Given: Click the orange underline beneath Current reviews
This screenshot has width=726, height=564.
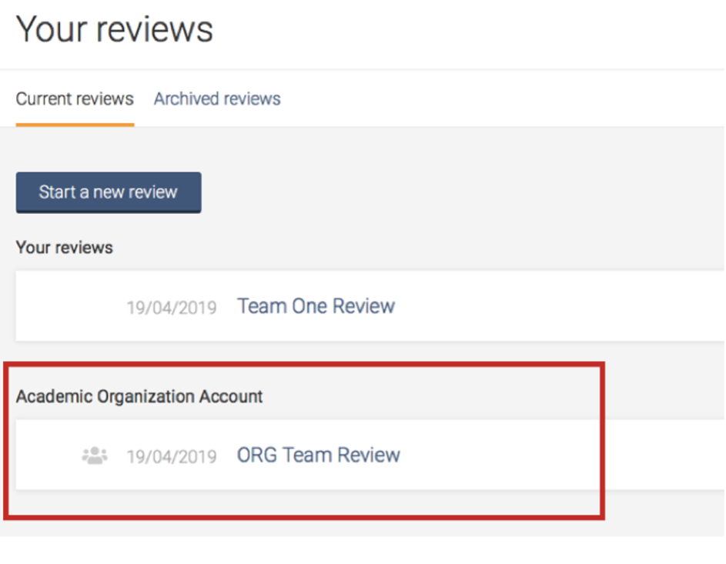Looking at the screenshot, I should (x=75, y=125).
